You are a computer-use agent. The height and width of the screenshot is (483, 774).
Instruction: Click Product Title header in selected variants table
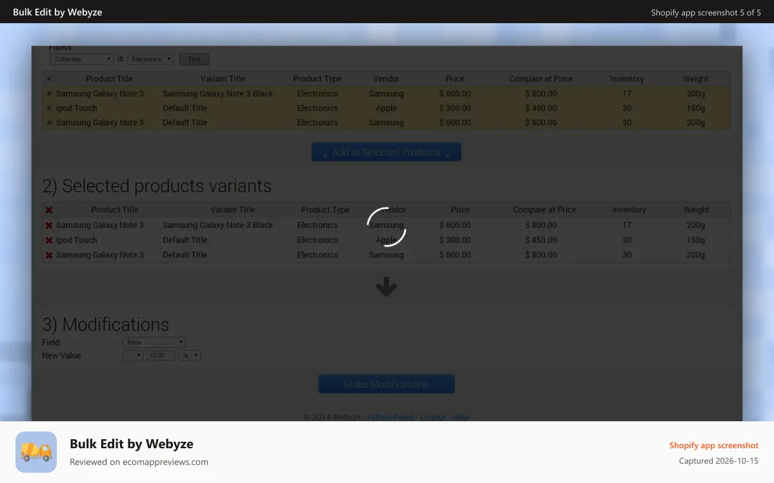pos(115,210)
